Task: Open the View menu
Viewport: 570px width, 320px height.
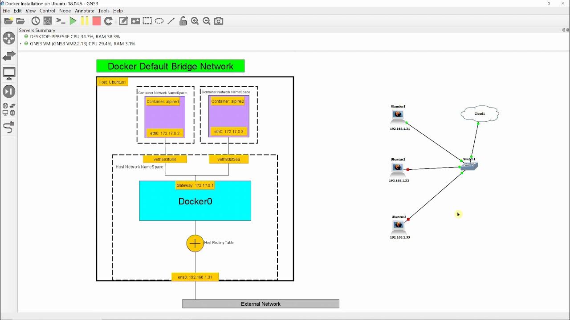Action: tap(31, 11)
